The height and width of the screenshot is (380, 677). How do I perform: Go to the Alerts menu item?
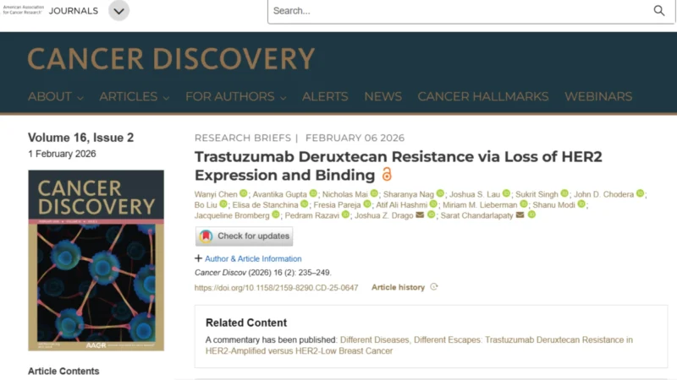[x=325, y=96]
